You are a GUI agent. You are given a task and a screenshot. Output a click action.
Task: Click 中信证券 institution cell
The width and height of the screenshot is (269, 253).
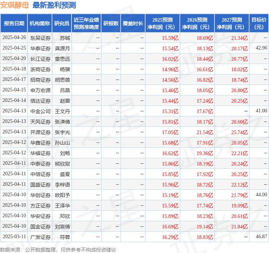tap(40, 174)
